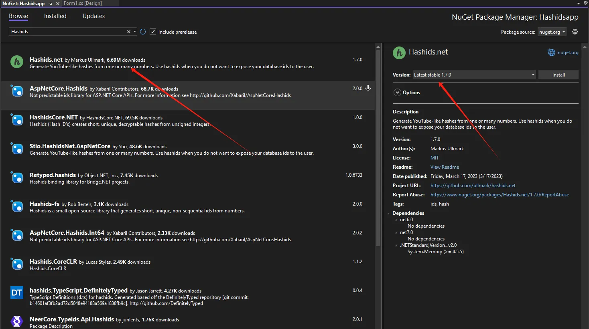Click the refresh search results icon
The width and height of the screenshot is (589, 329).
point(143,32)
